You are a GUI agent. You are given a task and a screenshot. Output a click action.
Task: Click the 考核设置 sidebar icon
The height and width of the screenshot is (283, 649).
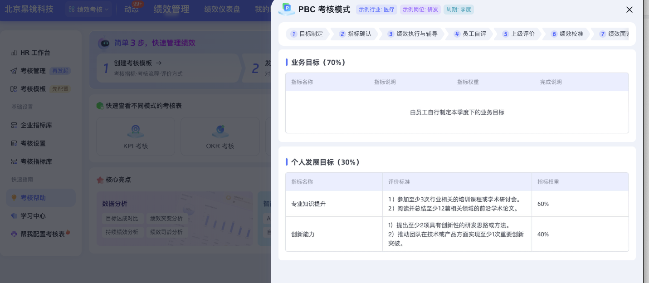tap(14, 143)
